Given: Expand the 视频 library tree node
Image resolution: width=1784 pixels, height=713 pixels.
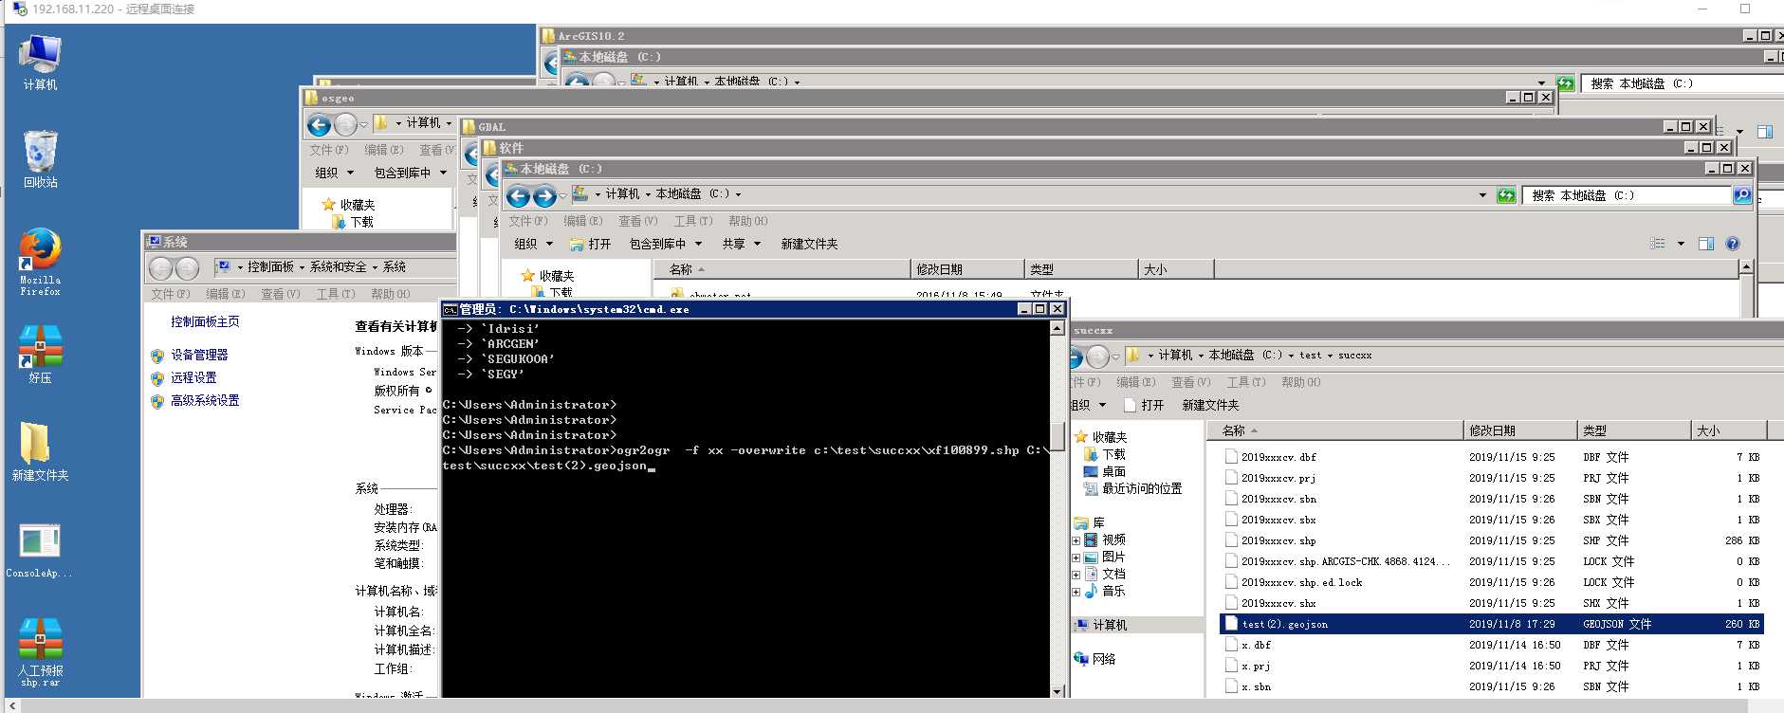Looking at the screenshot, I should [1076, 540].
